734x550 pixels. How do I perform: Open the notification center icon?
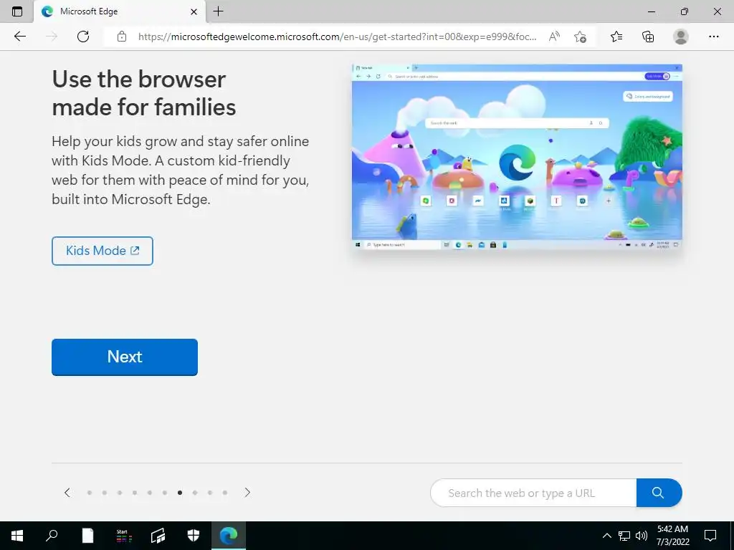point(710,536)
